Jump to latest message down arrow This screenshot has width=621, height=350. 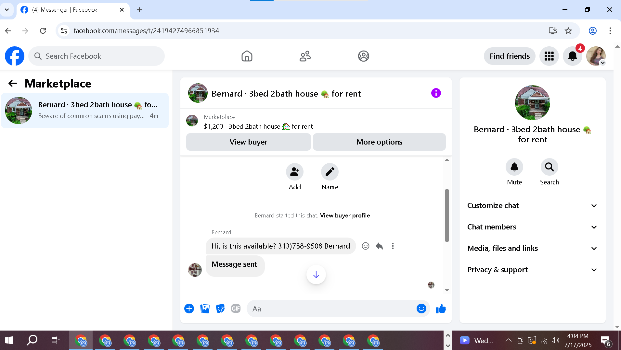coord(316,275)
